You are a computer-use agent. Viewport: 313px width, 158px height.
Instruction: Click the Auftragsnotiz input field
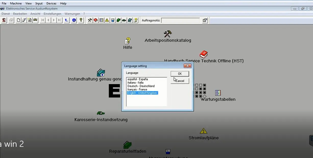click(x=180, y=20)
